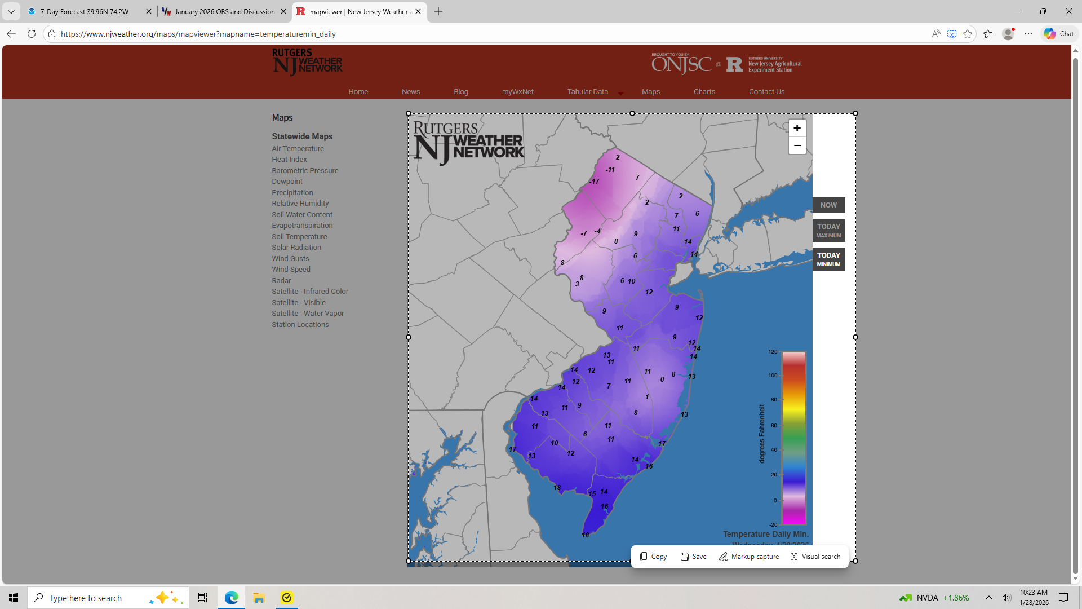
Task: Show hidden system tray icons
Action: 988,598
